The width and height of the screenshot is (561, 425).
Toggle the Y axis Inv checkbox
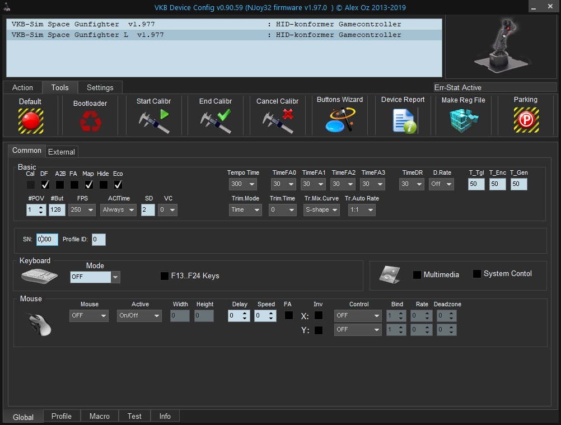point(319,330)
